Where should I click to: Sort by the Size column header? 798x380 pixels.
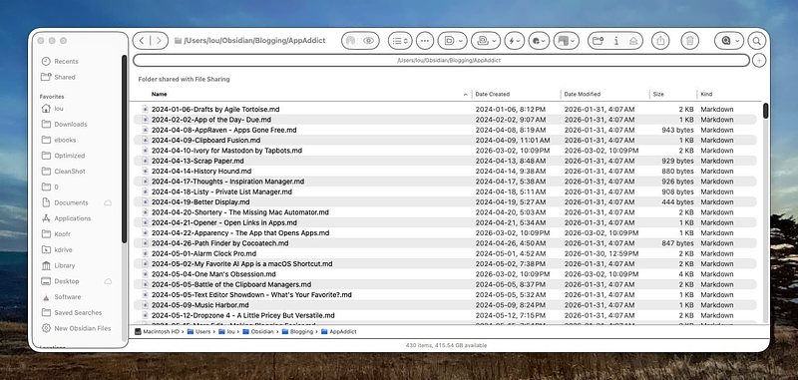click(658, 94)
